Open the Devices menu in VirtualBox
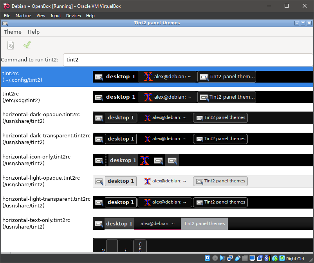 [73, 16]
